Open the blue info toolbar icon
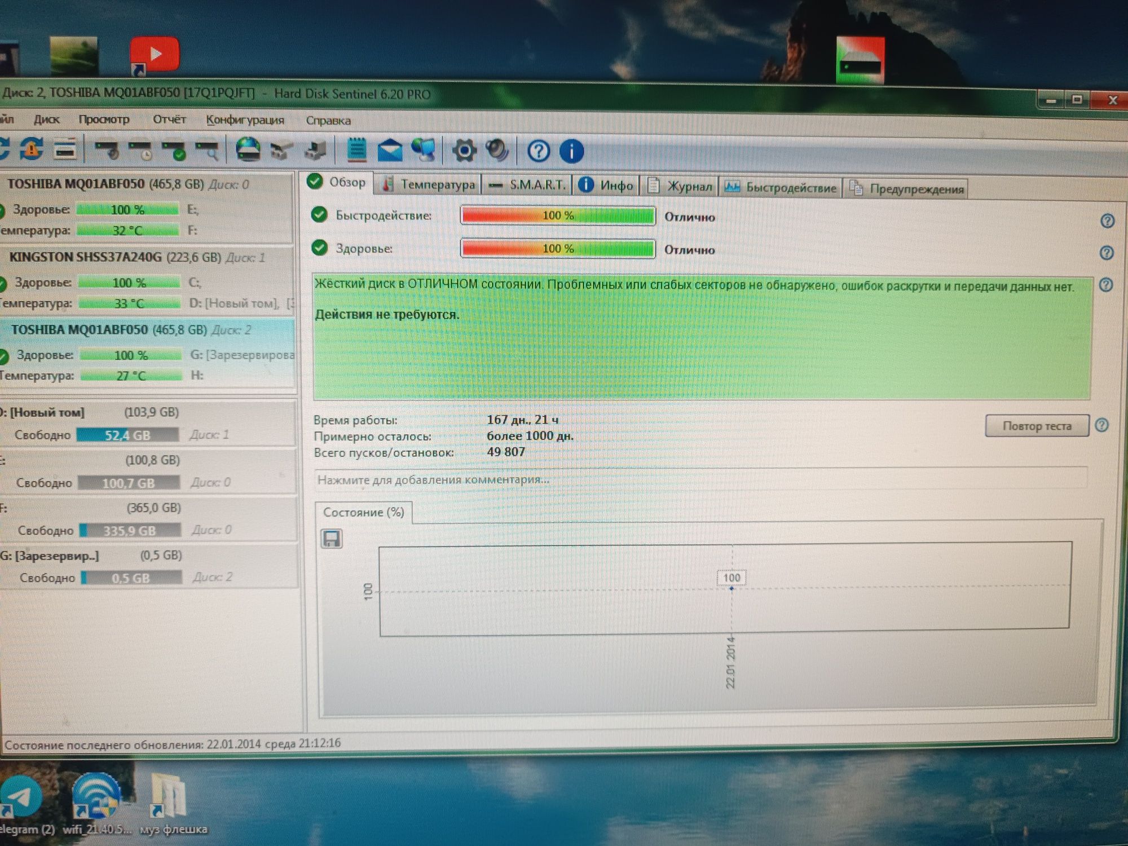This screenshot has width=1128, height=846. [x=571, y=151]
